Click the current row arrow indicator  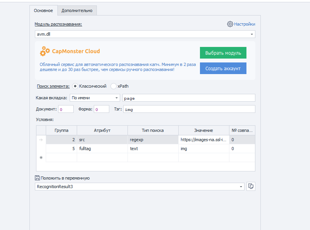click(41, 140)
